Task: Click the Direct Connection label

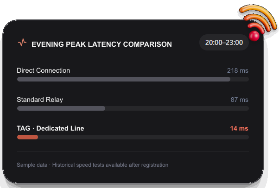Action: [x=43, y=70]
